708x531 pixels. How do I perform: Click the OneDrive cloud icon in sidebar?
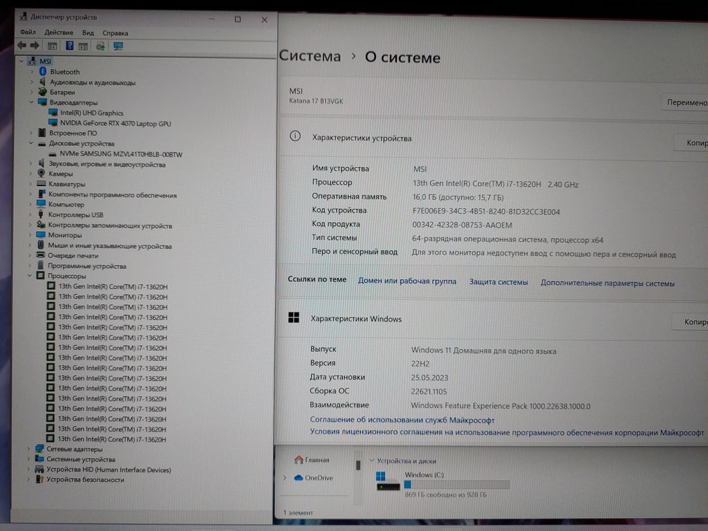click(x=299, y=478)
